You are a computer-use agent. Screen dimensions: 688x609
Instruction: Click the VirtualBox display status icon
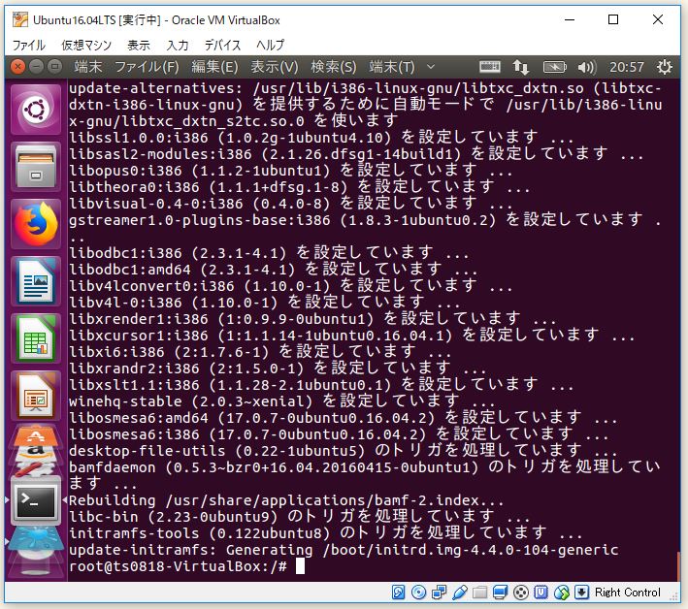coord(500,593)
